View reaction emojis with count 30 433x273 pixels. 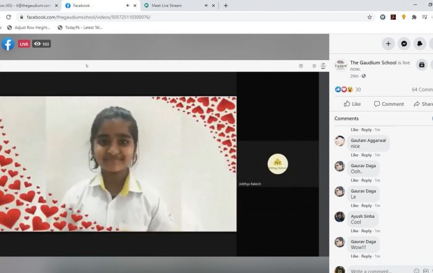348,90
